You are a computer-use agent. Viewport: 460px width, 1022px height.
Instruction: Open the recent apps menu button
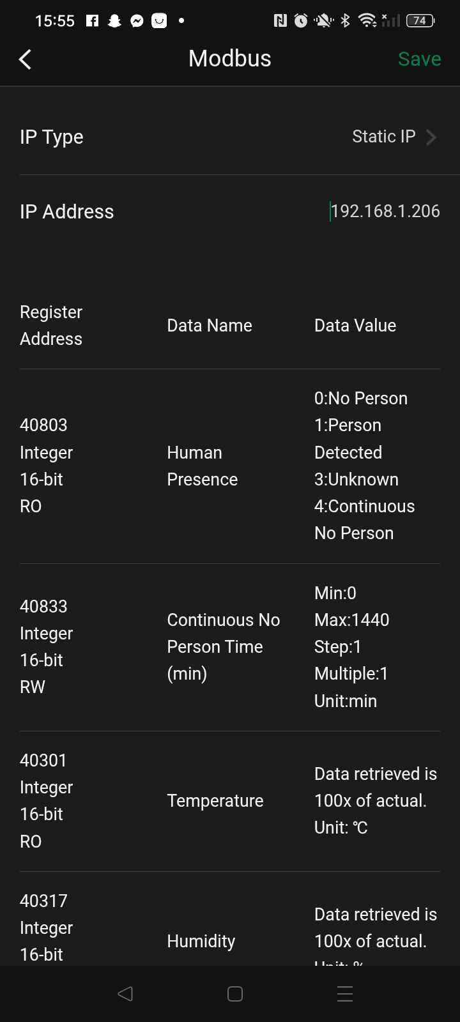tap(345, 993)
